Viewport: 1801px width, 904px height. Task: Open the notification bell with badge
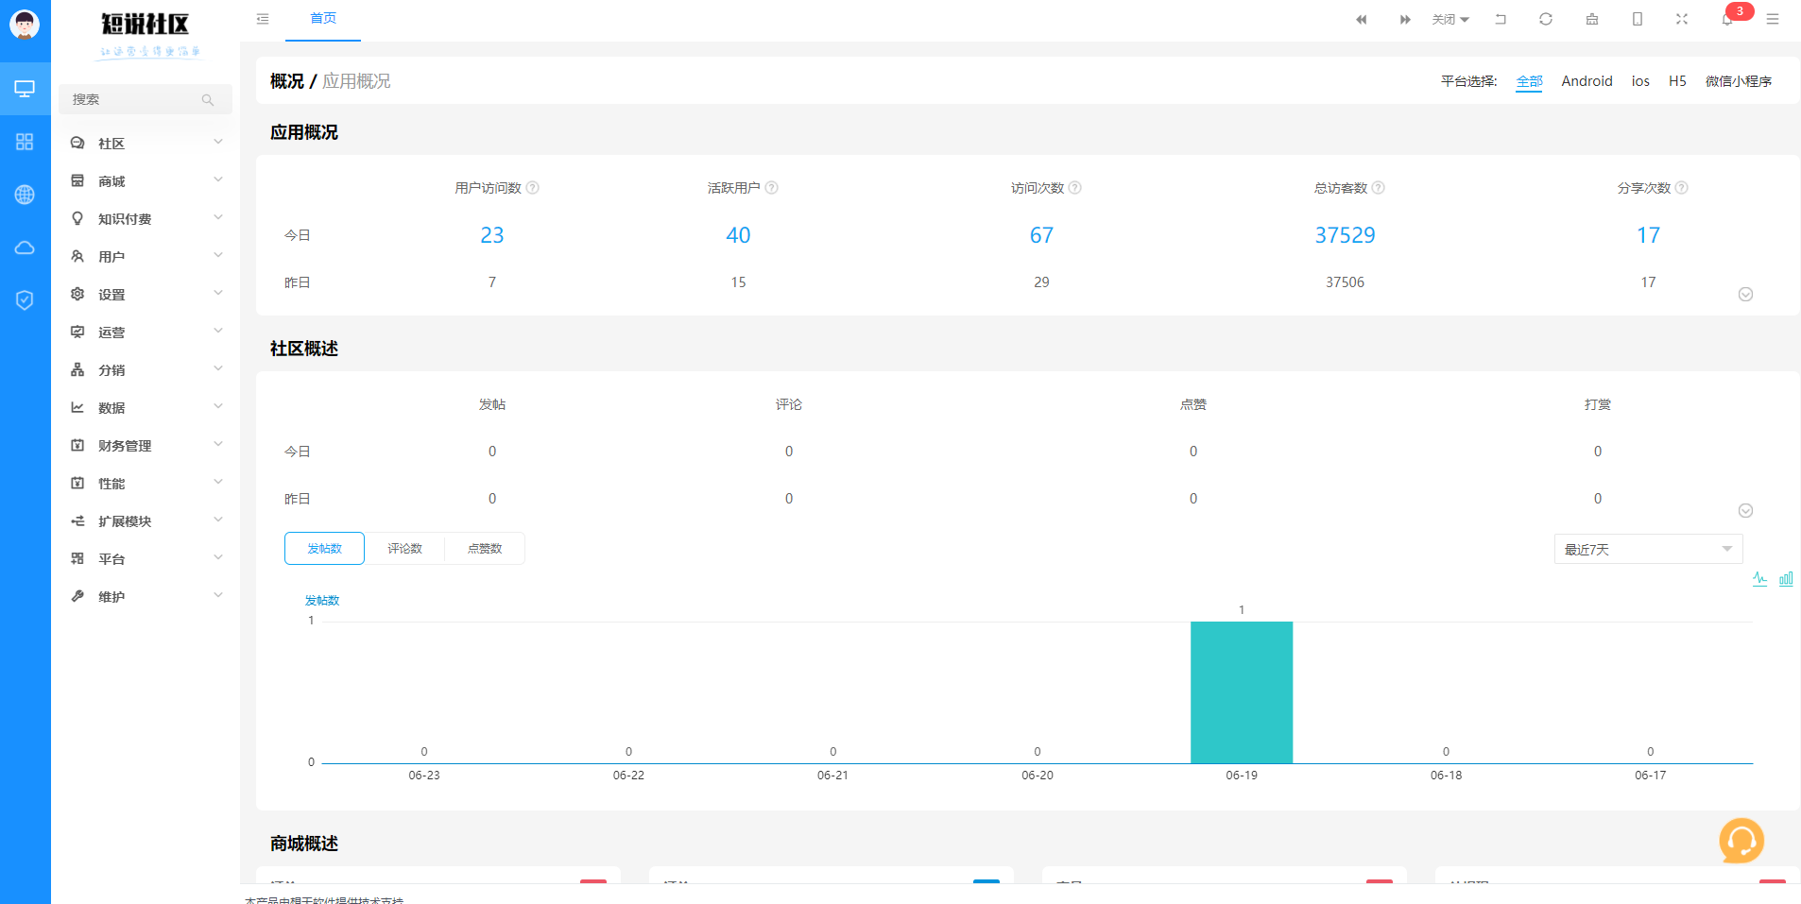click(x=1728, y=19)
